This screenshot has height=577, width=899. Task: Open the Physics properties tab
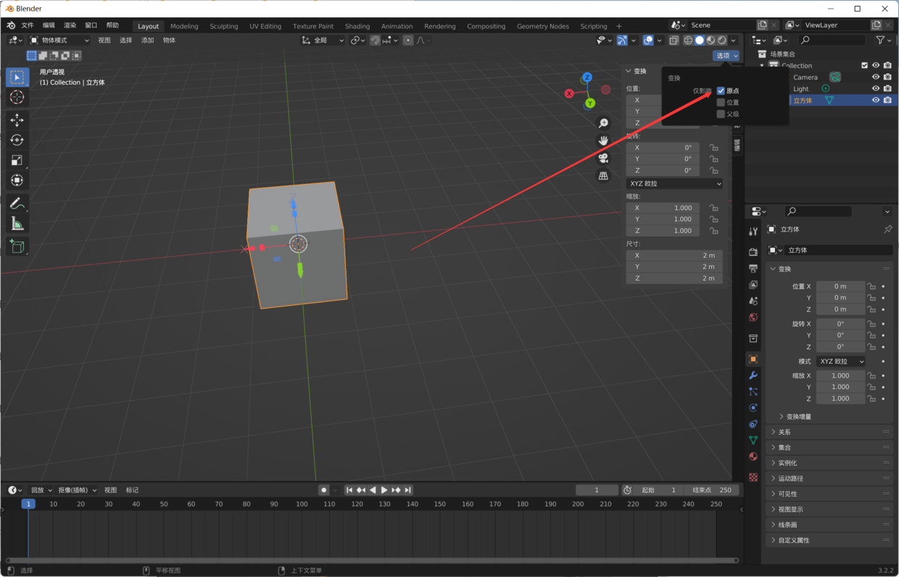[x=753, y=408]
